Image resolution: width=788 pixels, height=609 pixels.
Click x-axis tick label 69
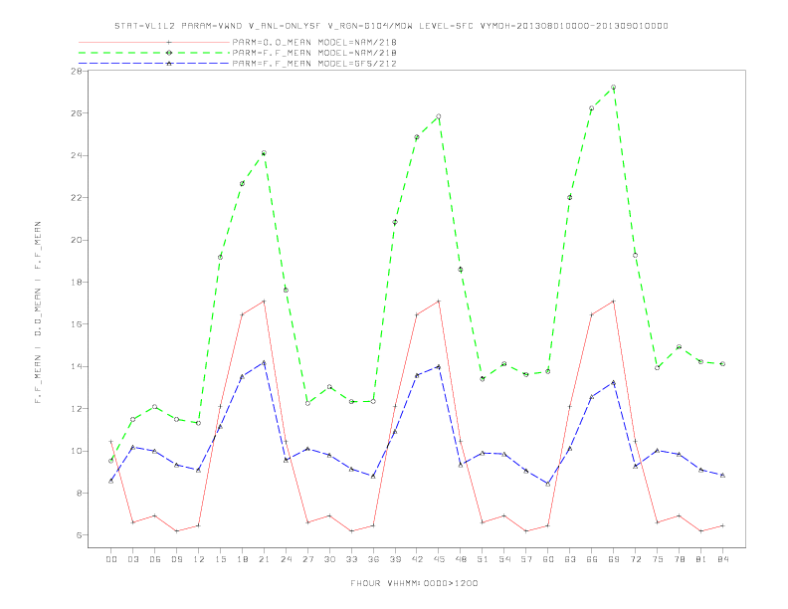coord(614,559)
